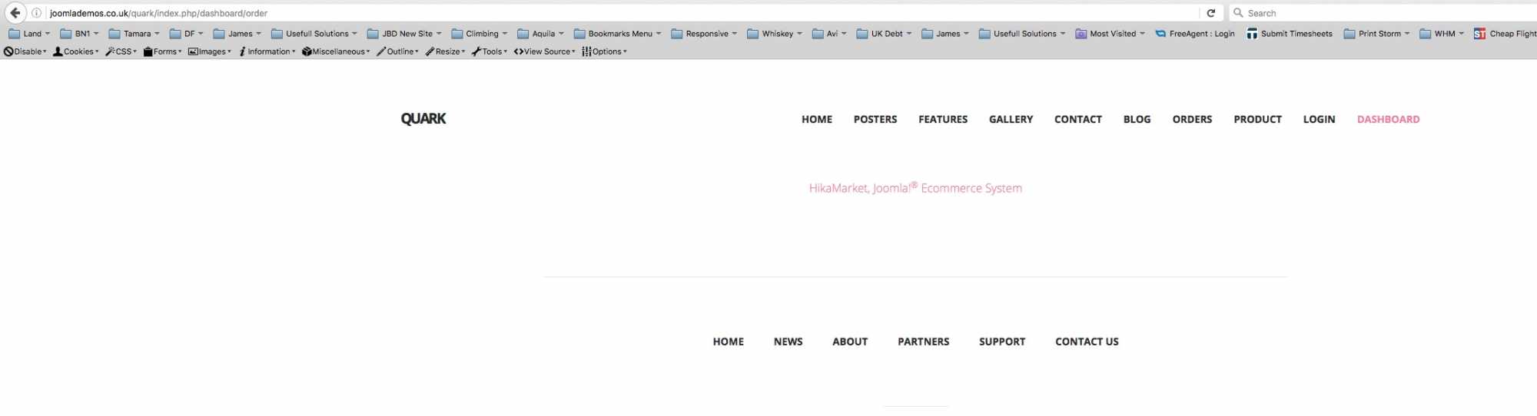Viewport: 1537px width, 416px height.
Task: Open the View Source toolbar menu
Action: point(545,51)
